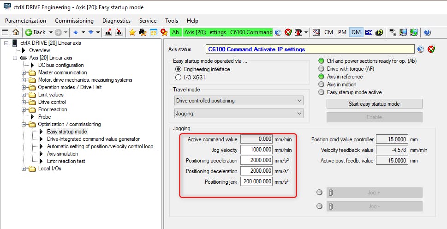Select Error reaction test tree item
Screen dimensions: 447x229
[x=66, y=161]
